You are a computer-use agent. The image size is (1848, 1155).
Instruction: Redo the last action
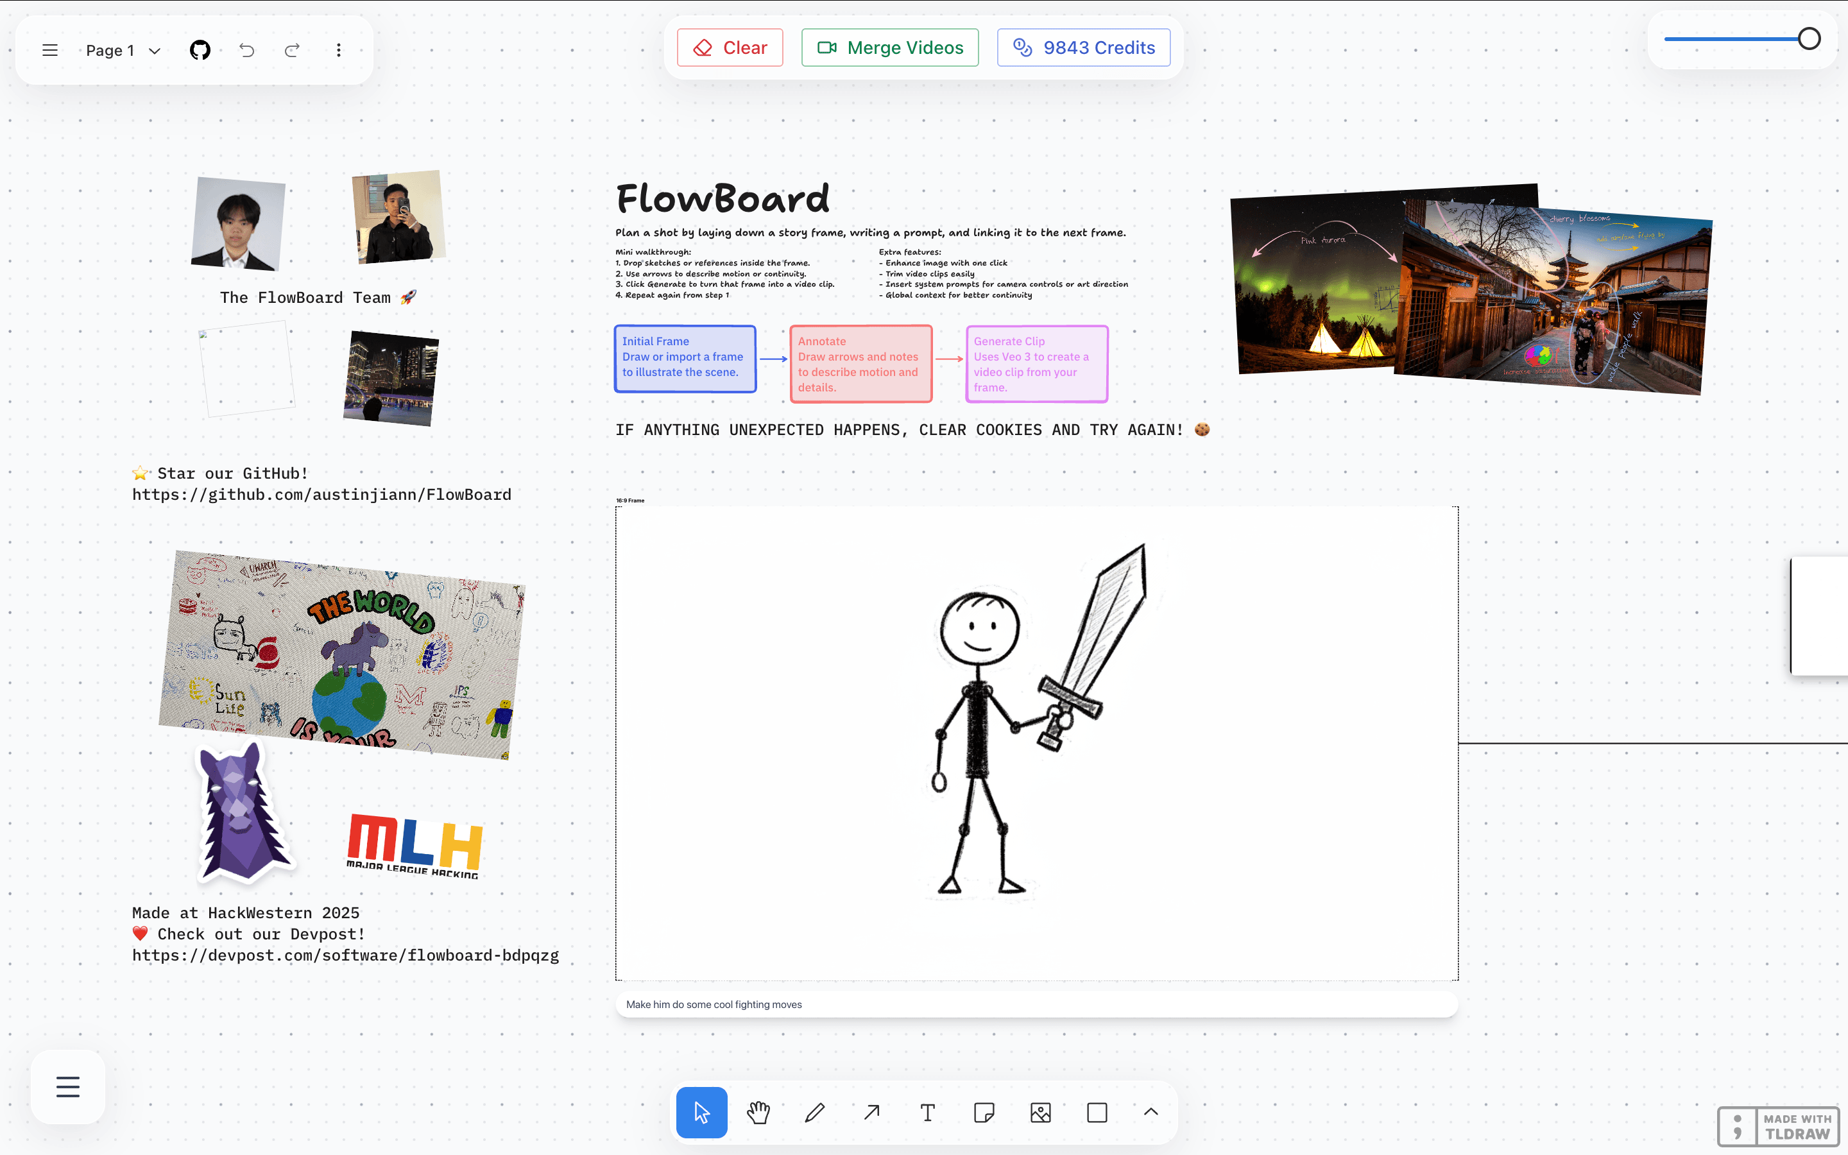pos(291,49)
